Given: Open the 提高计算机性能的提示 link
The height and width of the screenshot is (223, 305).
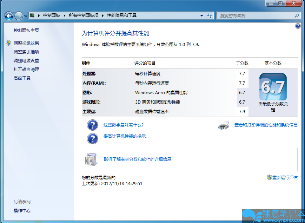Looking at the screenshot, I should pos(126,136).
